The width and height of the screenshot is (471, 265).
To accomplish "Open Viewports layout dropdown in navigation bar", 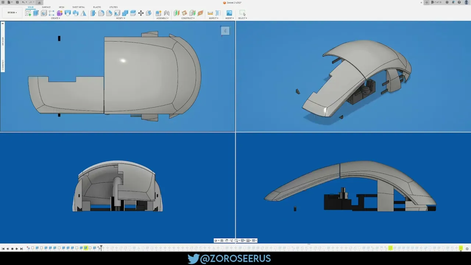I will click(x=254, y=240).
